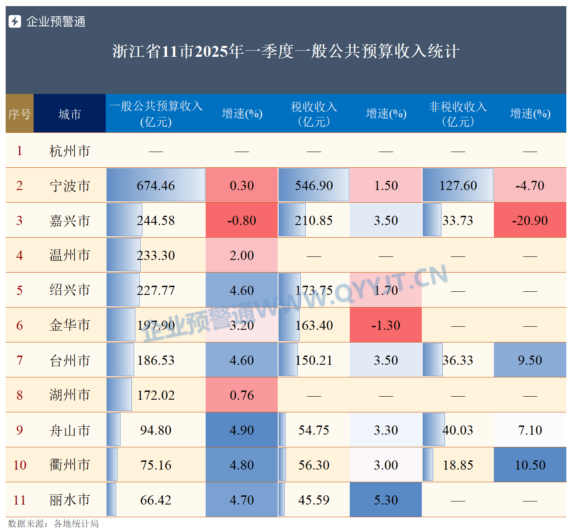
Task: Select the 非税收收入(亿元) column header
Action: 458,114
